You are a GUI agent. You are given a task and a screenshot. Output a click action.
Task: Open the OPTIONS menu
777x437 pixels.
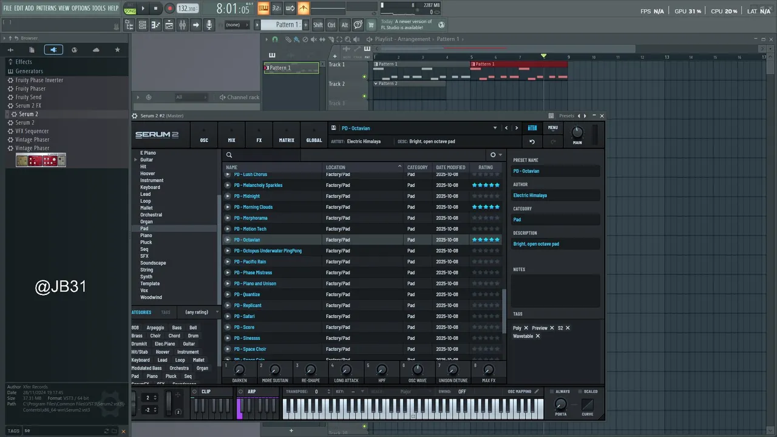tap(81, 8)
